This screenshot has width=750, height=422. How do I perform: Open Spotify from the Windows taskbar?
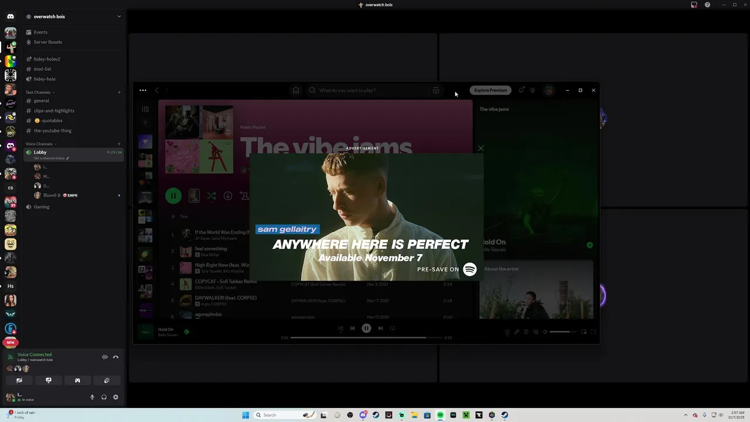(440, 415)
